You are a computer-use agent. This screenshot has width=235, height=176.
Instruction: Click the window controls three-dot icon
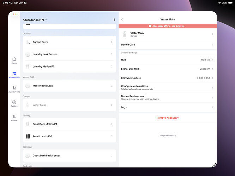click(15, 14)
